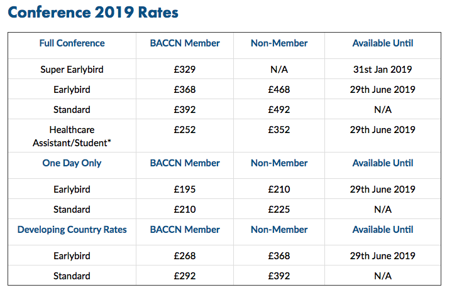The height and width of the screenshot is (295, 452).
Task: Click the £268 Developing Country Earlybird price
Action: [185, 255]
